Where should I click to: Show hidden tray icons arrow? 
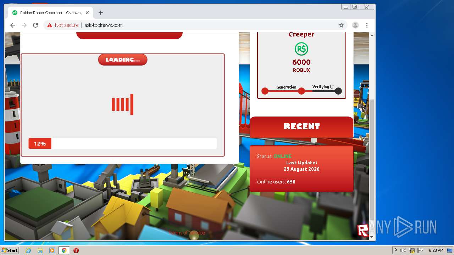click(395, 250)
